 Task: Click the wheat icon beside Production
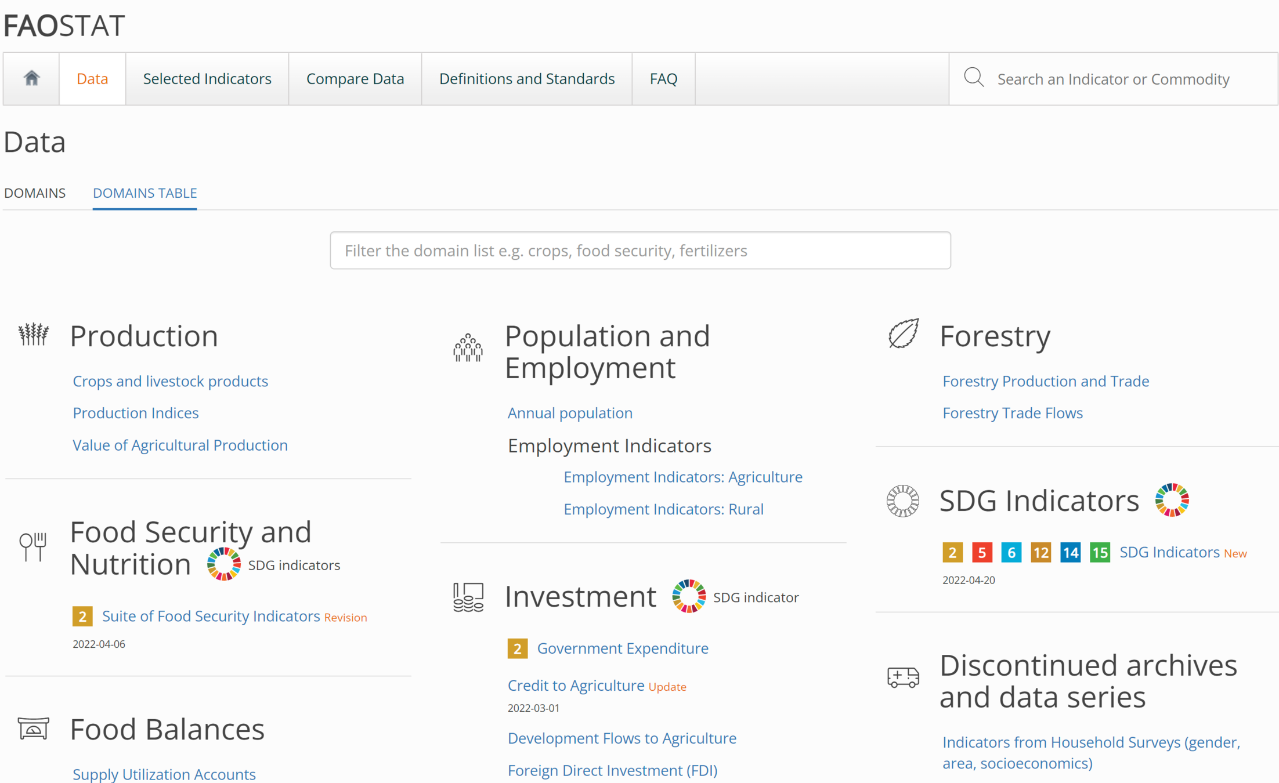(33, 334)
